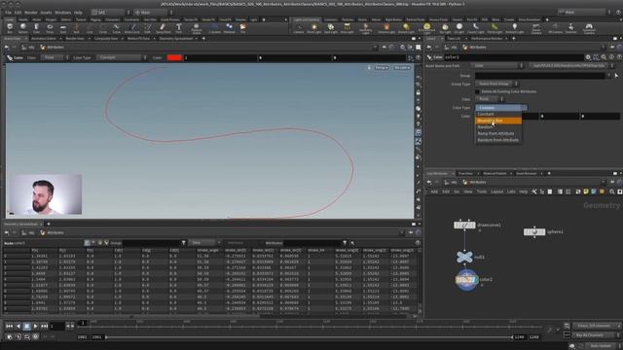Add a Caustic Light from the shelf
The height and width of the screenshot is (350, 623).
476,28
